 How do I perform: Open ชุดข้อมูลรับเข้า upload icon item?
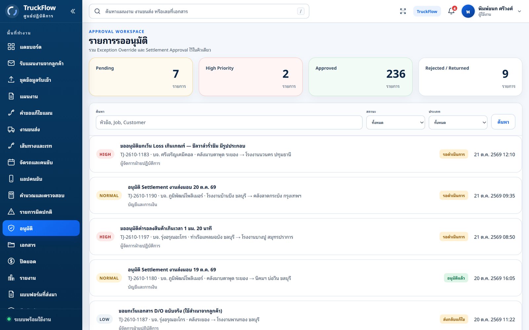(x=41, y=80)
